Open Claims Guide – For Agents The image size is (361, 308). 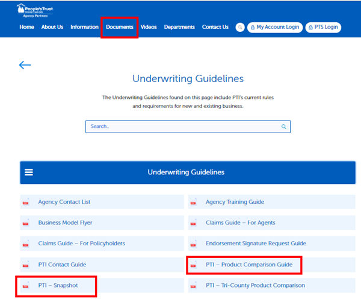[x=272, y=222]
